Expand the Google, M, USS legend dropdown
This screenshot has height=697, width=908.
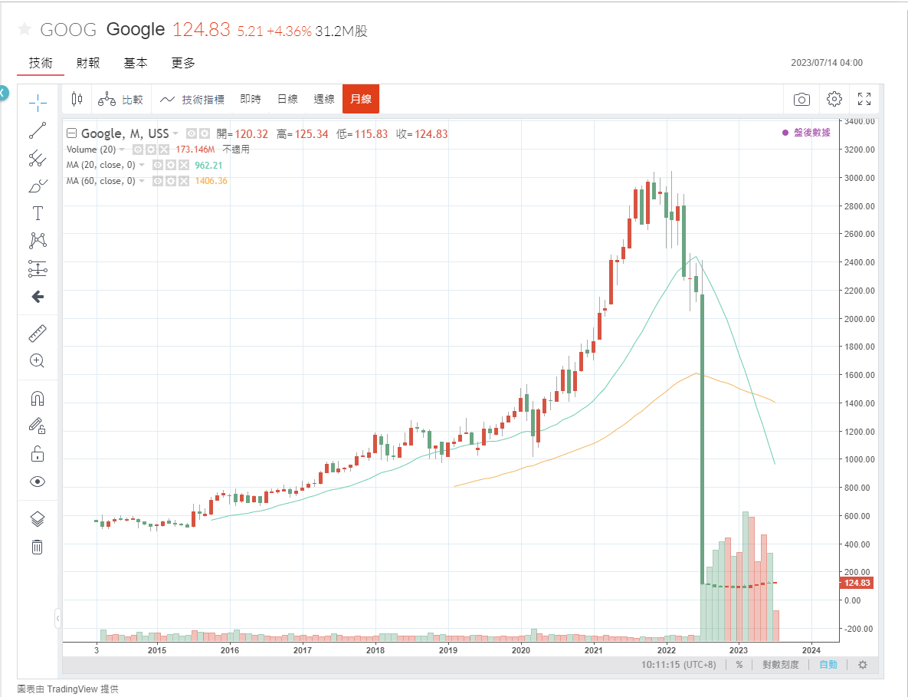pyautogui.click(x=175, y=133)
